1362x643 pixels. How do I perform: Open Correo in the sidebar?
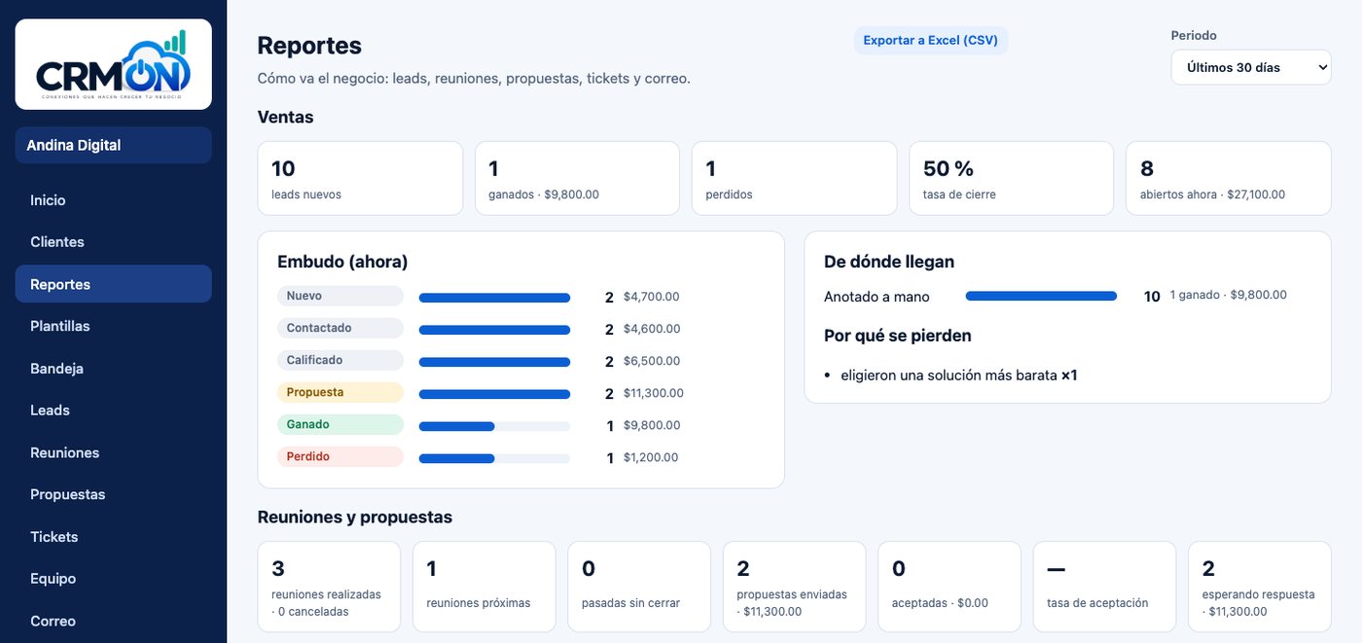[x=113, y=621]
